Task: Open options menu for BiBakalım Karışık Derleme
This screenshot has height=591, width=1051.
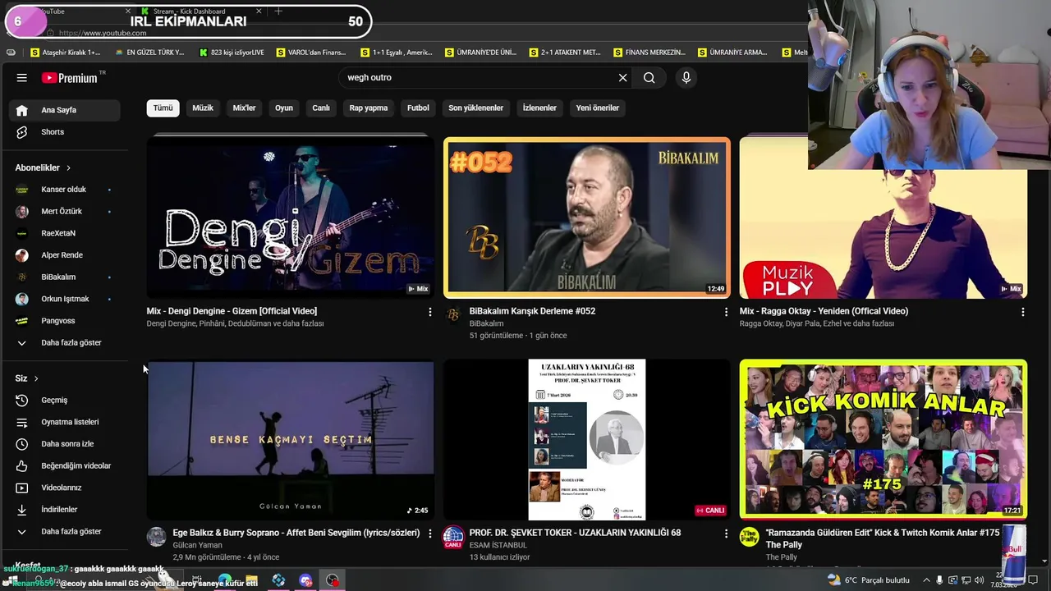Action: click(726, 312)
